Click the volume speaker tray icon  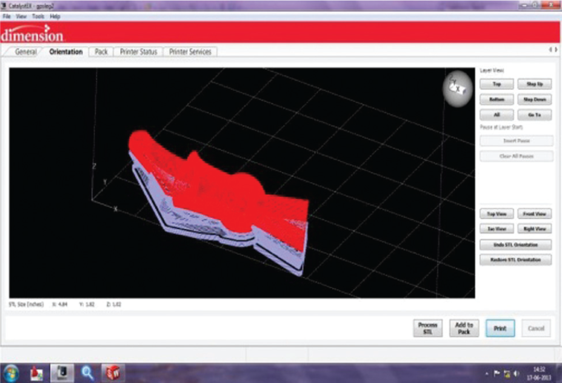(x=517, y=374)
